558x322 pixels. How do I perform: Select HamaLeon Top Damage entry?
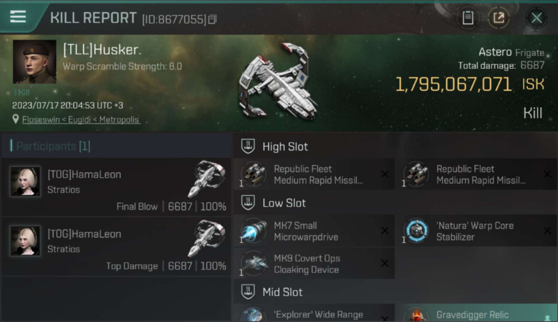[x=116, y=246]
